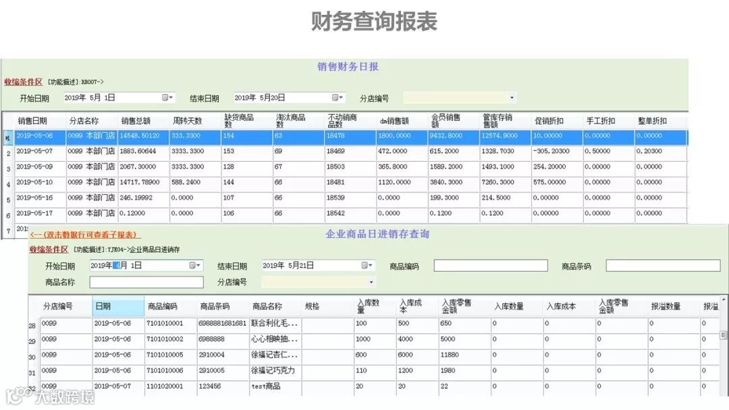Expand 分店编号 dropdown in sales daily report

[512, 98]
